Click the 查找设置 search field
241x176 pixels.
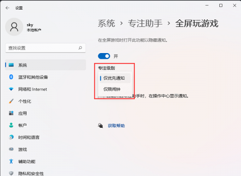click(46, 48)
